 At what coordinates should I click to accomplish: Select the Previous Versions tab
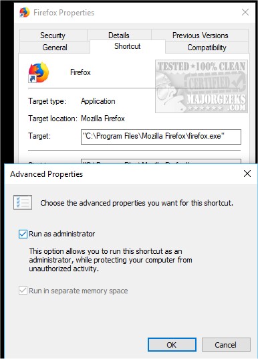(x=200, y=35)
